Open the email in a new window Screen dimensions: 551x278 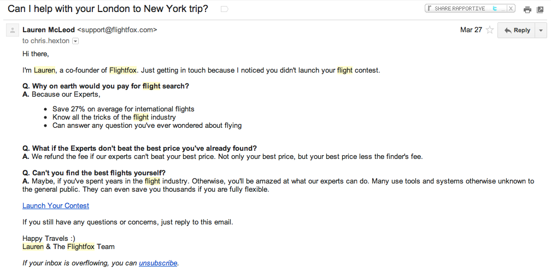[x=540, y=9]
